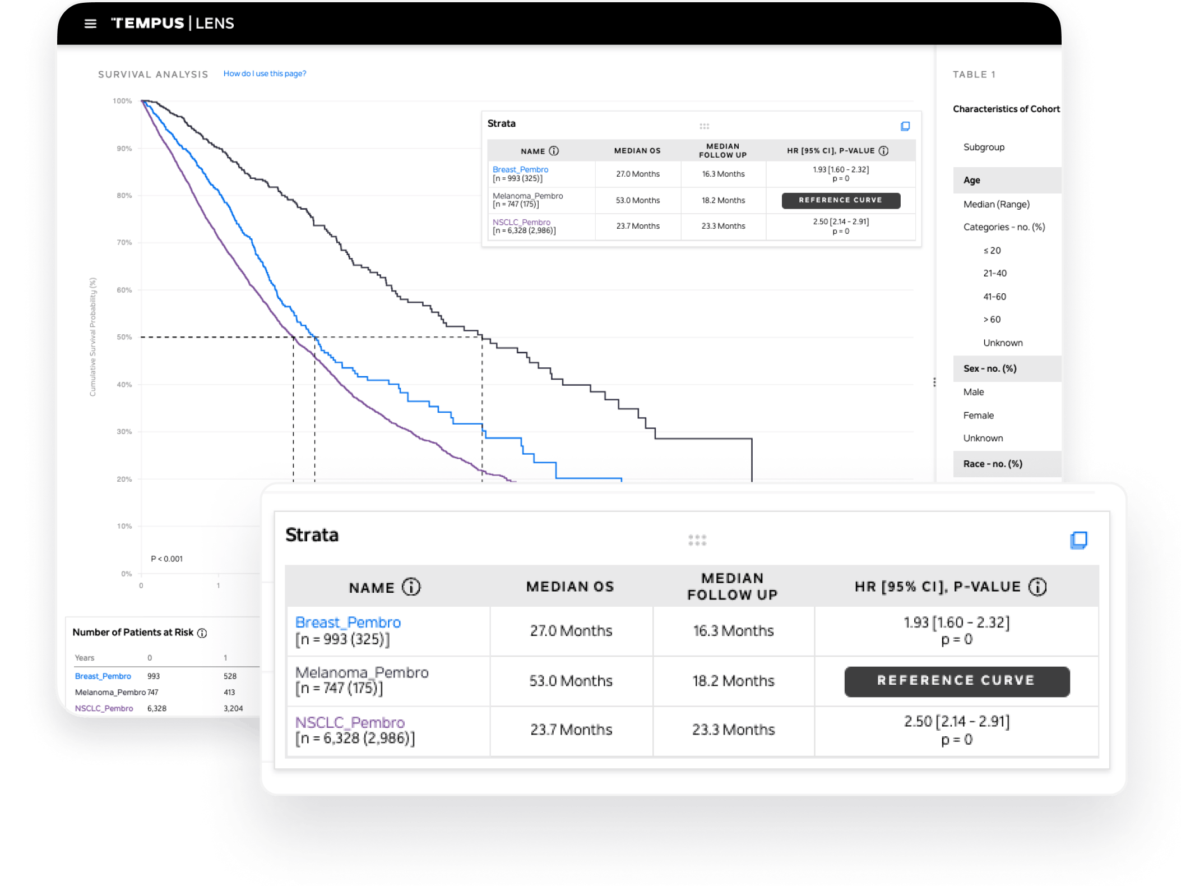
Task: Select NSCLC_Pembro link in small Strata table
Action: (521, 222)
